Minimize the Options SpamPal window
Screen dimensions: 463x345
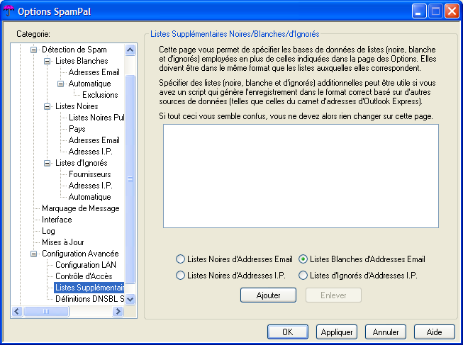click(x=419, y=11)
